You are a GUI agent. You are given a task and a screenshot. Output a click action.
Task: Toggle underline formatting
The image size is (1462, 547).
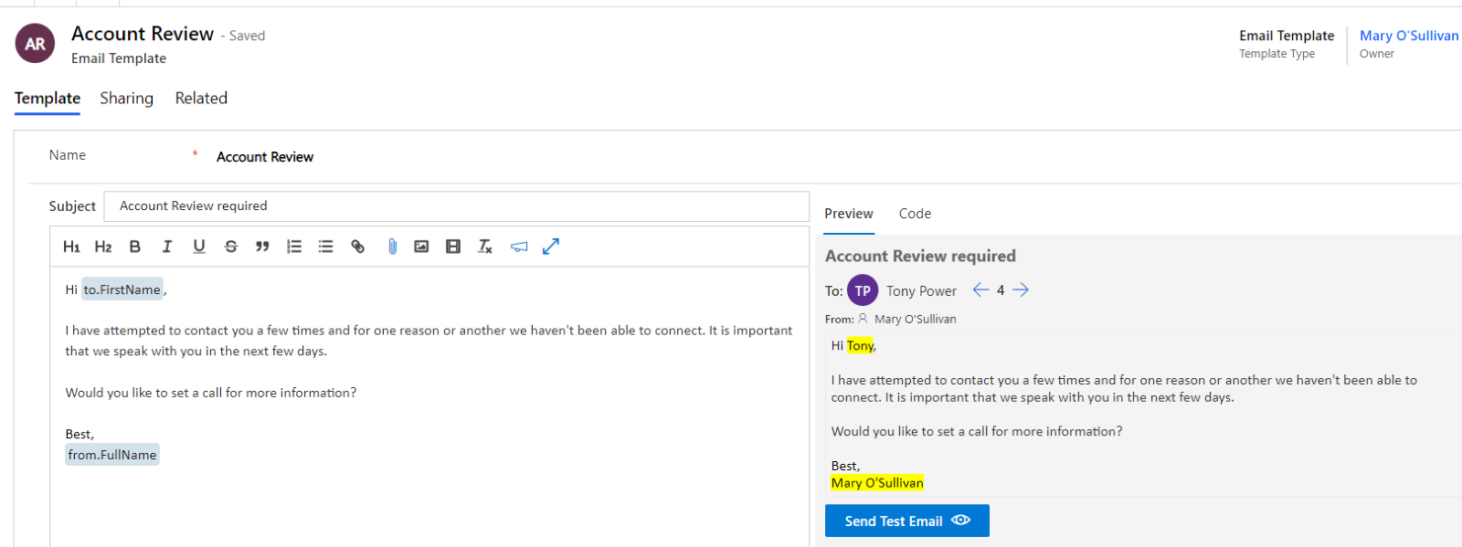(199, 247)
